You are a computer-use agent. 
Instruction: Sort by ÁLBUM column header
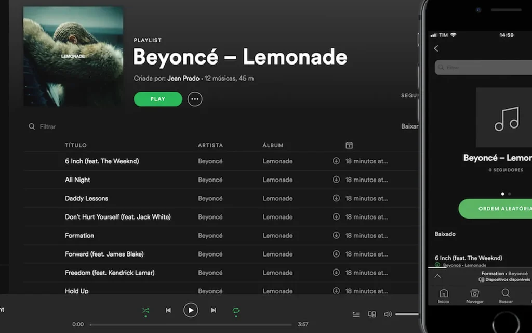pyautogui.click(x=273, y=145)
